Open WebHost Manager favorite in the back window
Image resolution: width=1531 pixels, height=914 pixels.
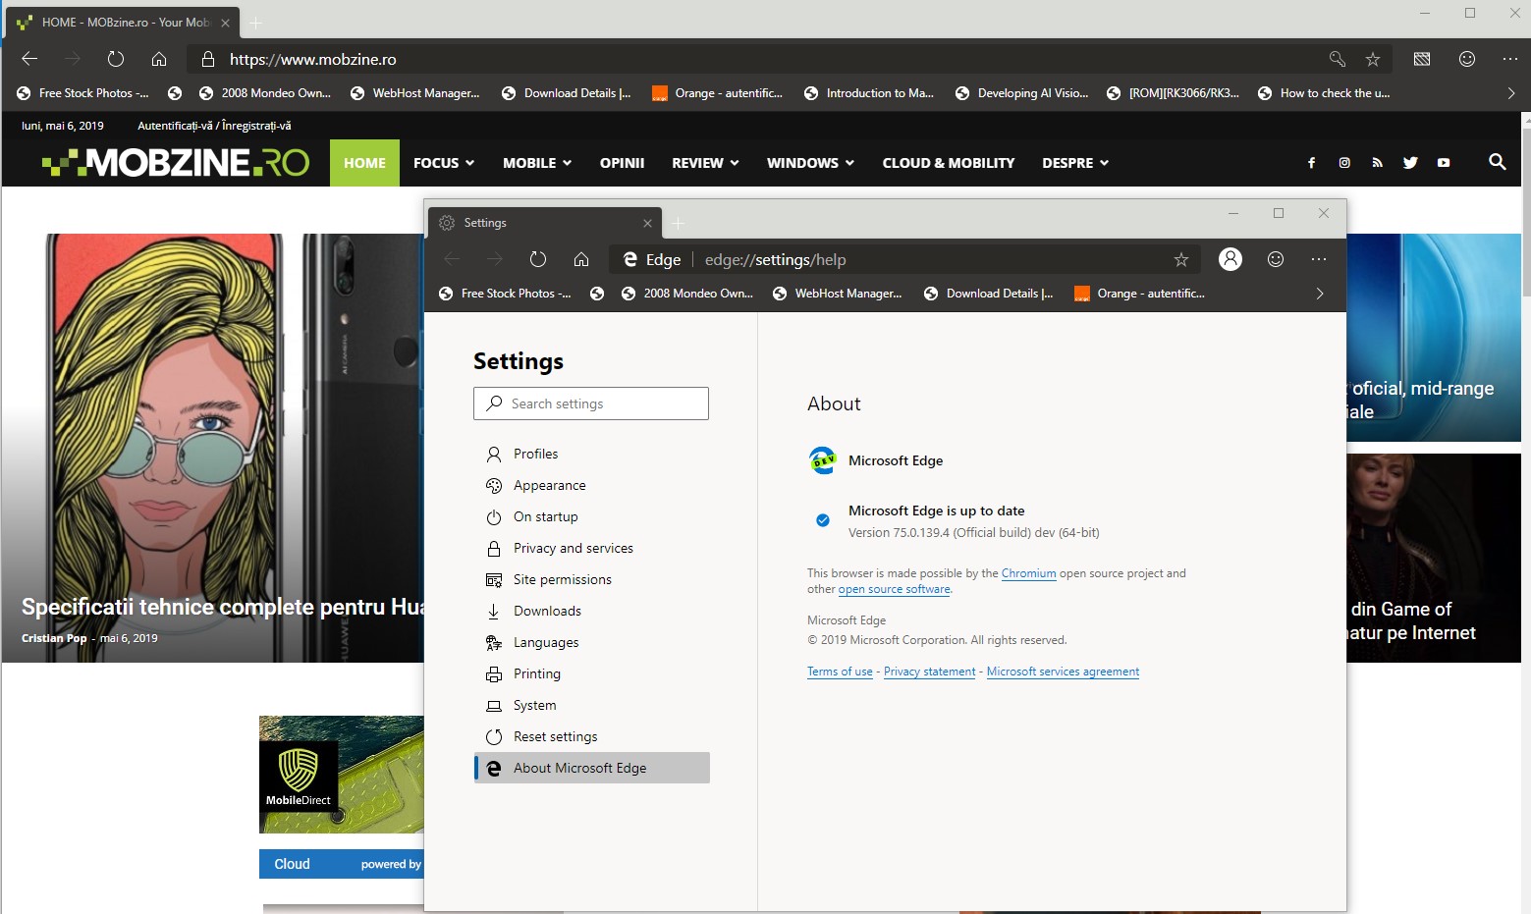(x=414, y=93)
